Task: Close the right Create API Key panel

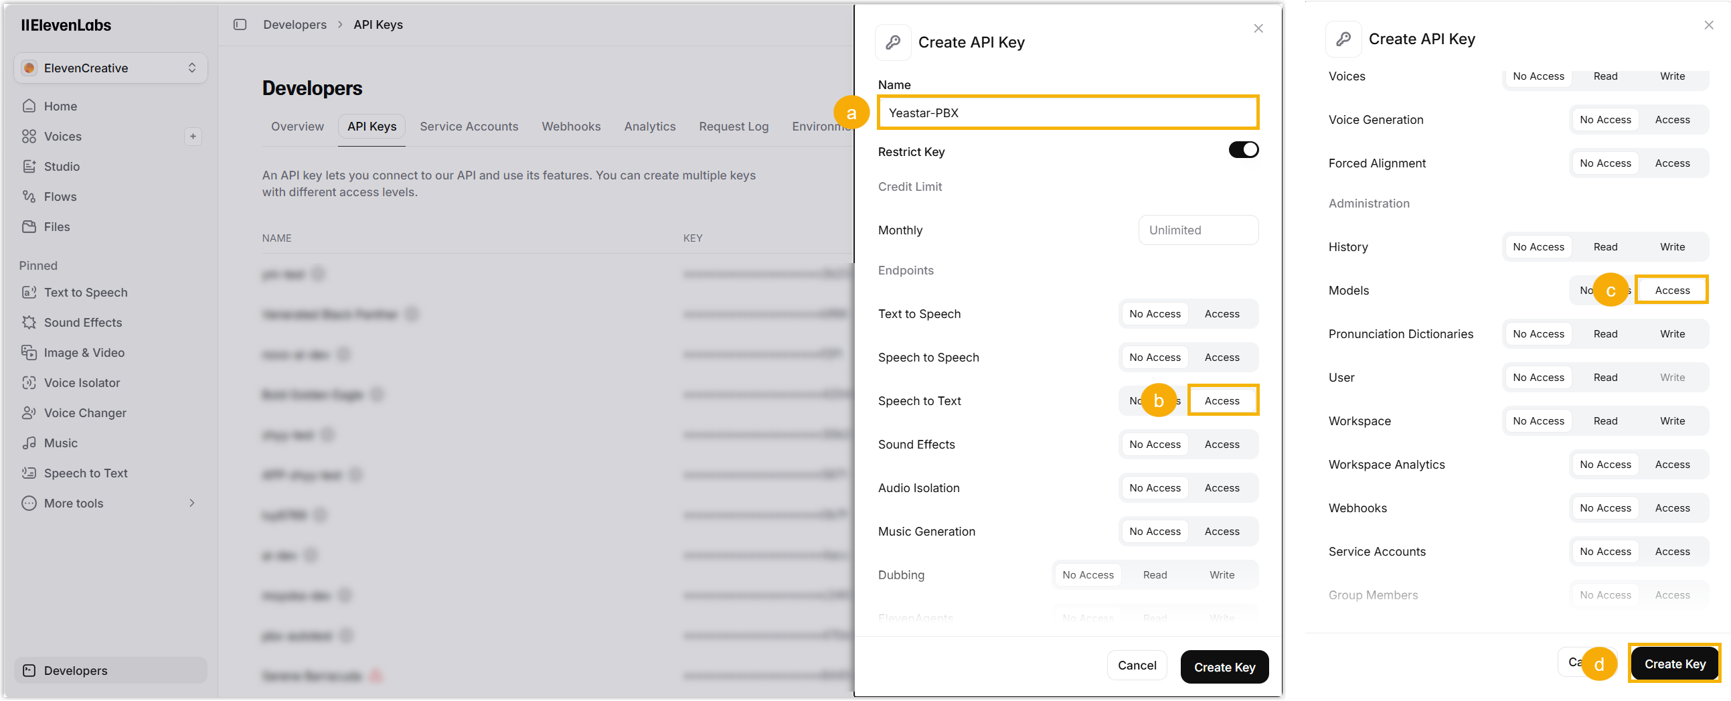Action: click(x=1708, y=25)
